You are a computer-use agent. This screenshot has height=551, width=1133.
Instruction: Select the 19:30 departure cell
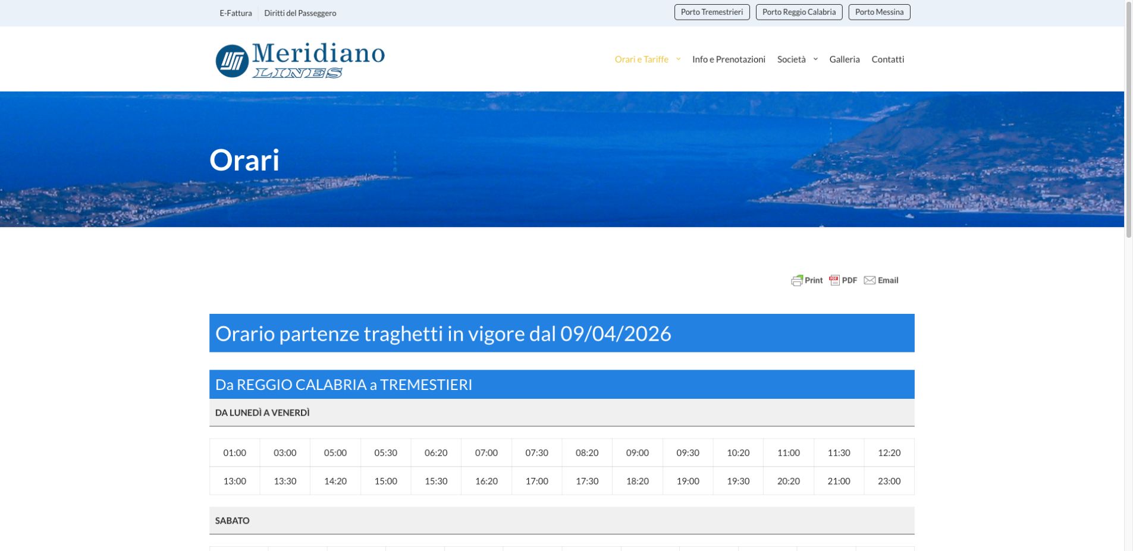(x=738, y=481)
